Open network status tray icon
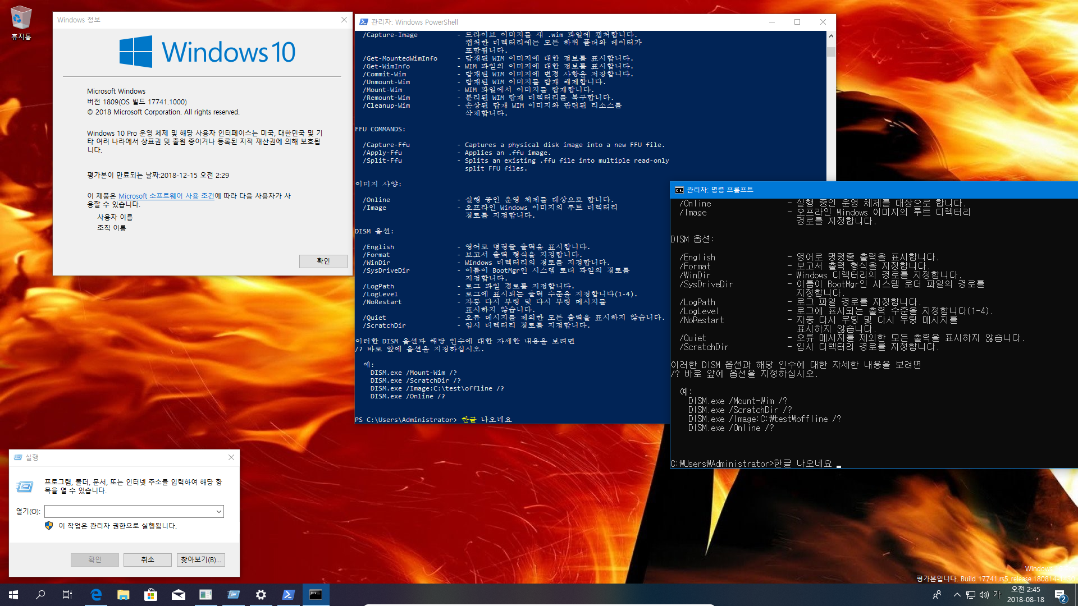This screenshot has width=1078, height=606. pyautogui.click(x=971, y=595)
